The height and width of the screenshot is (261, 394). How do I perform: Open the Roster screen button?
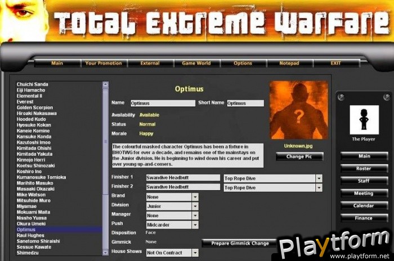tap(364, 169)
